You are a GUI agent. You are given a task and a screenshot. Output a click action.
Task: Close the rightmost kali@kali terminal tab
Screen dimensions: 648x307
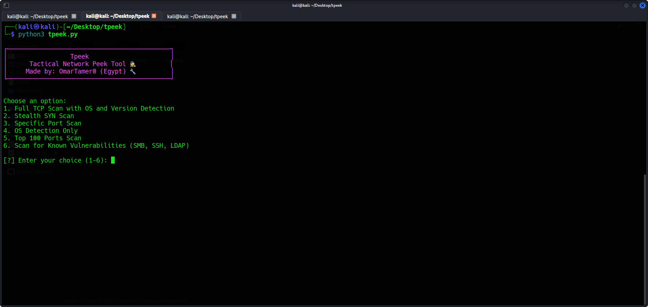click(234, 16)
